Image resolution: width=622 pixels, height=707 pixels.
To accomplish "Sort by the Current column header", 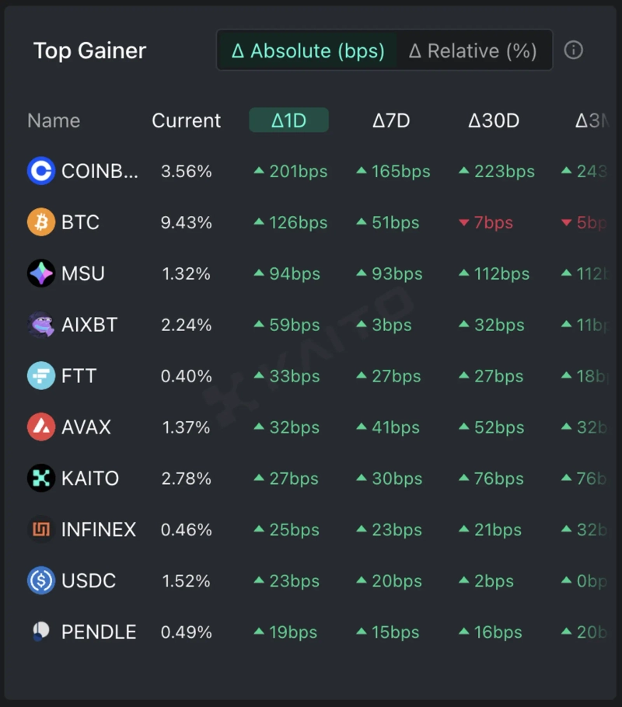I will 186,120.
